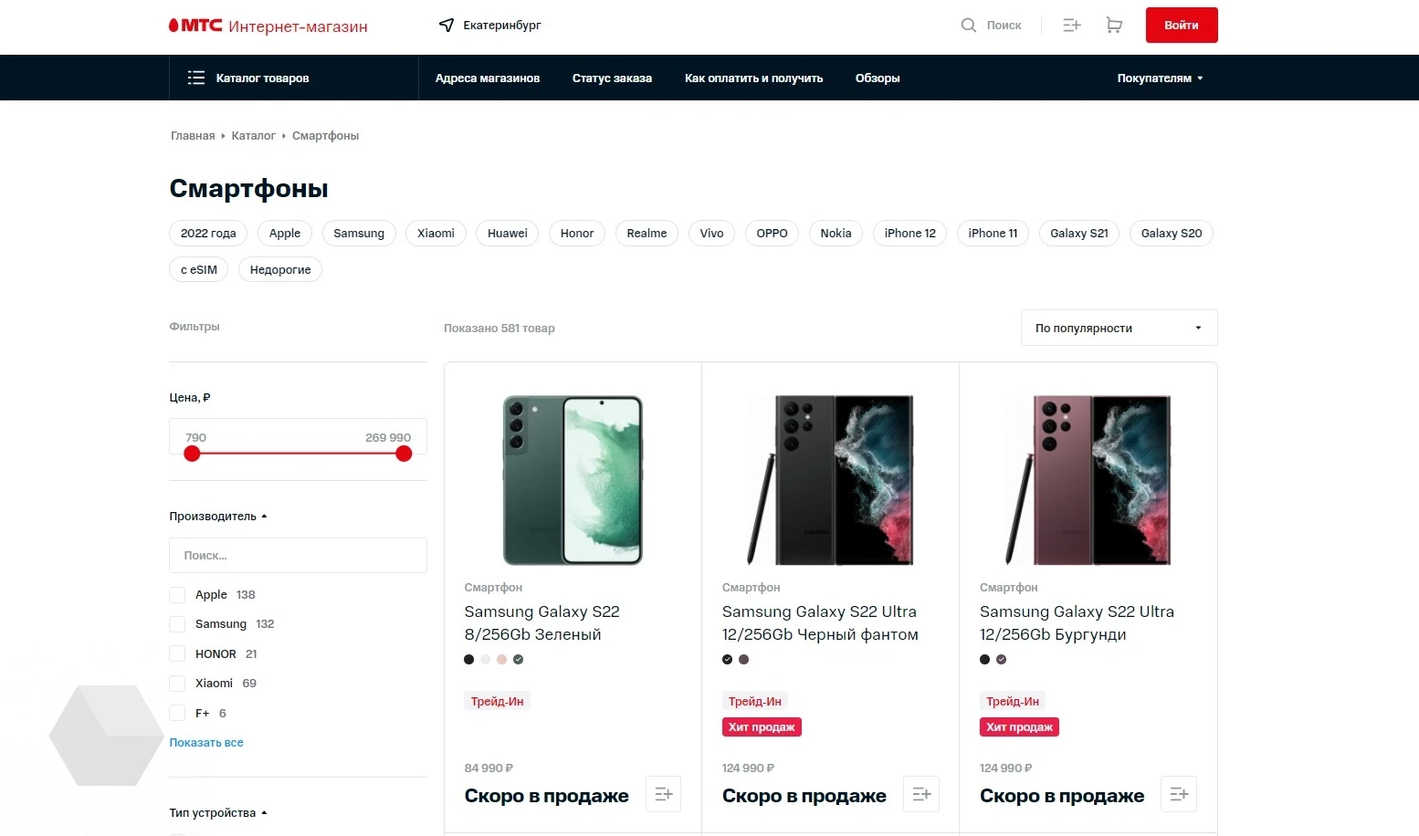Screen dimensions: 1419x836
Task: Click the catalog menu hamburger icon
Action: tap(196, 78)
